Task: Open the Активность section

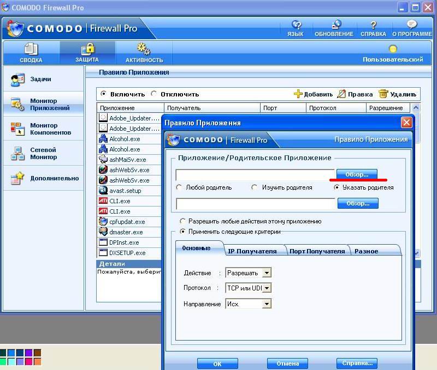Action: point(144,53)
